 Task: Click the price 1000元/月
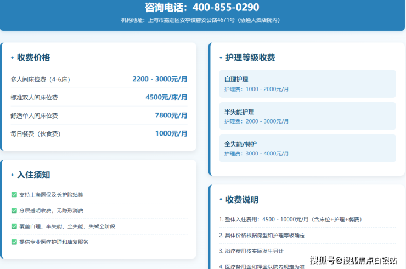171,133
